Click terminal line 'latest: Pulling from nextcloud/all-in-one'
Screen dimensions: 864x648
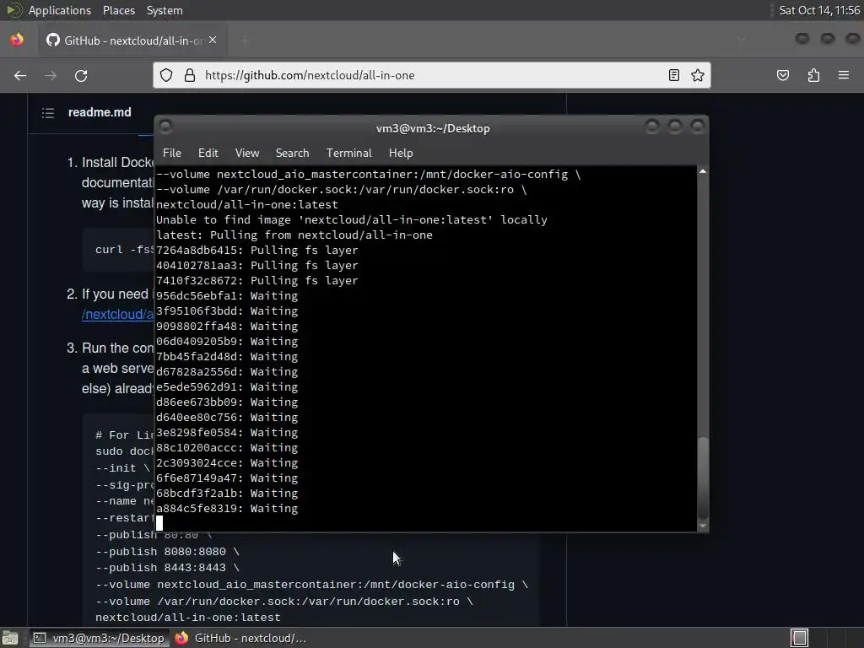pos(294,235)
